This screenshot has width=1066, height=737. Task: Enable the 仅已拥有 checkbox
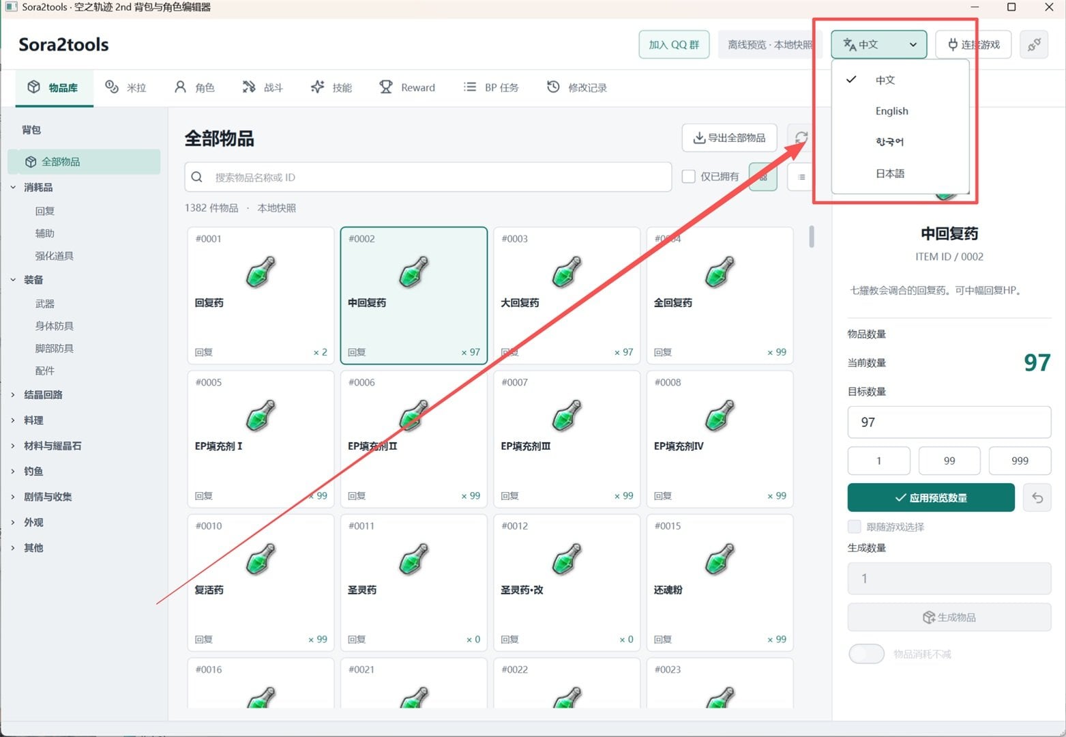point(689,177)
